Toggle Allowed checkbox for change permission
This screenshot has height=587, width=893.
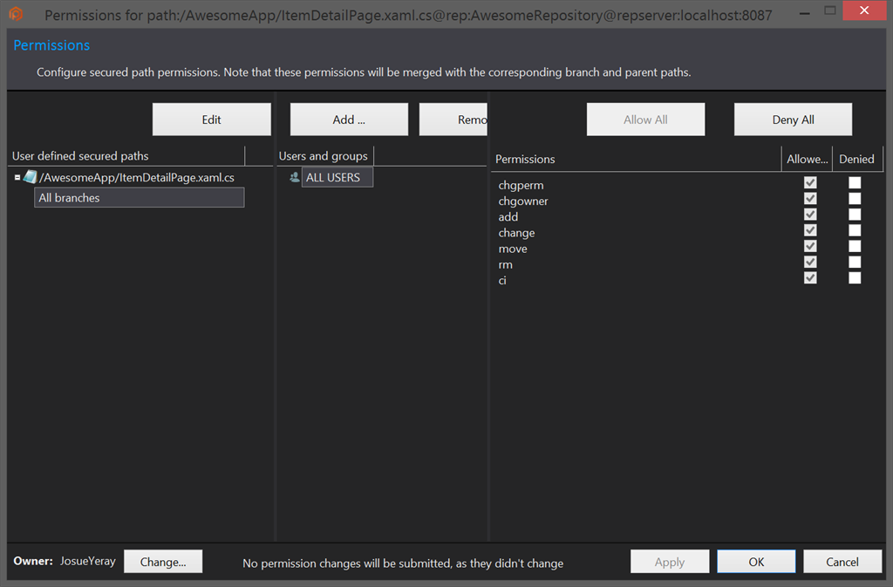(x=810, y=230)
